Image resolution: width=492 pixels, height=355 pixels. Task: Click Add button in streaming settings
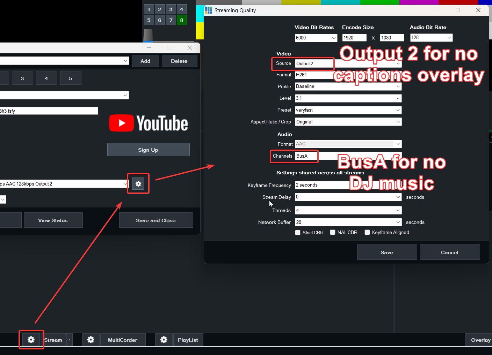point(145,61)
